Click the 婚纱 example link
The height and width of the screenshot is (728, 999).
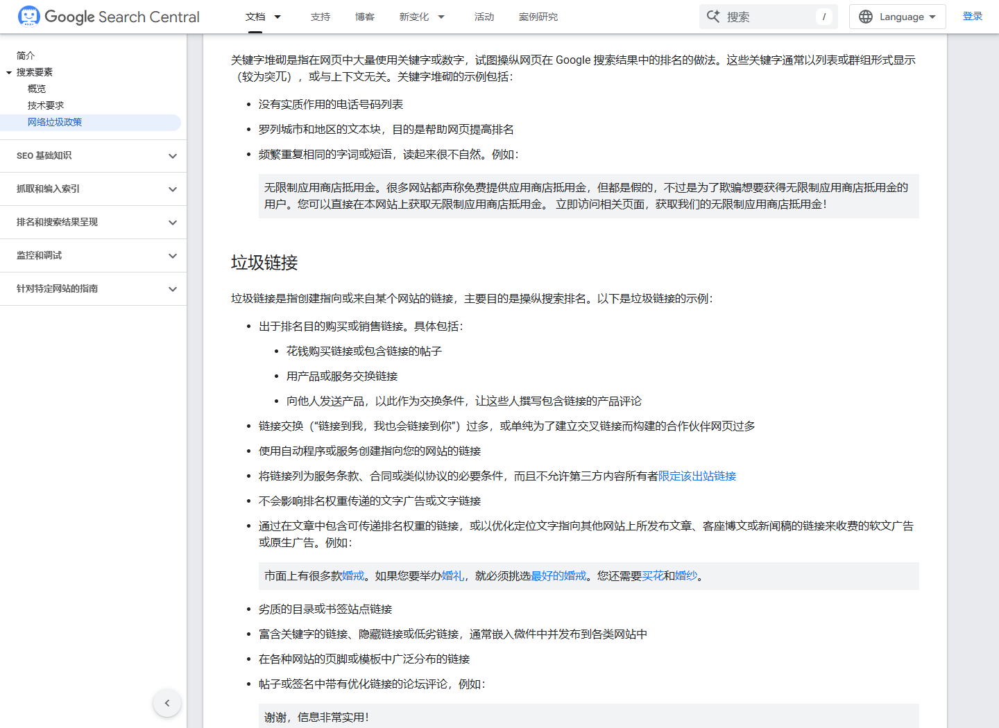686,575
